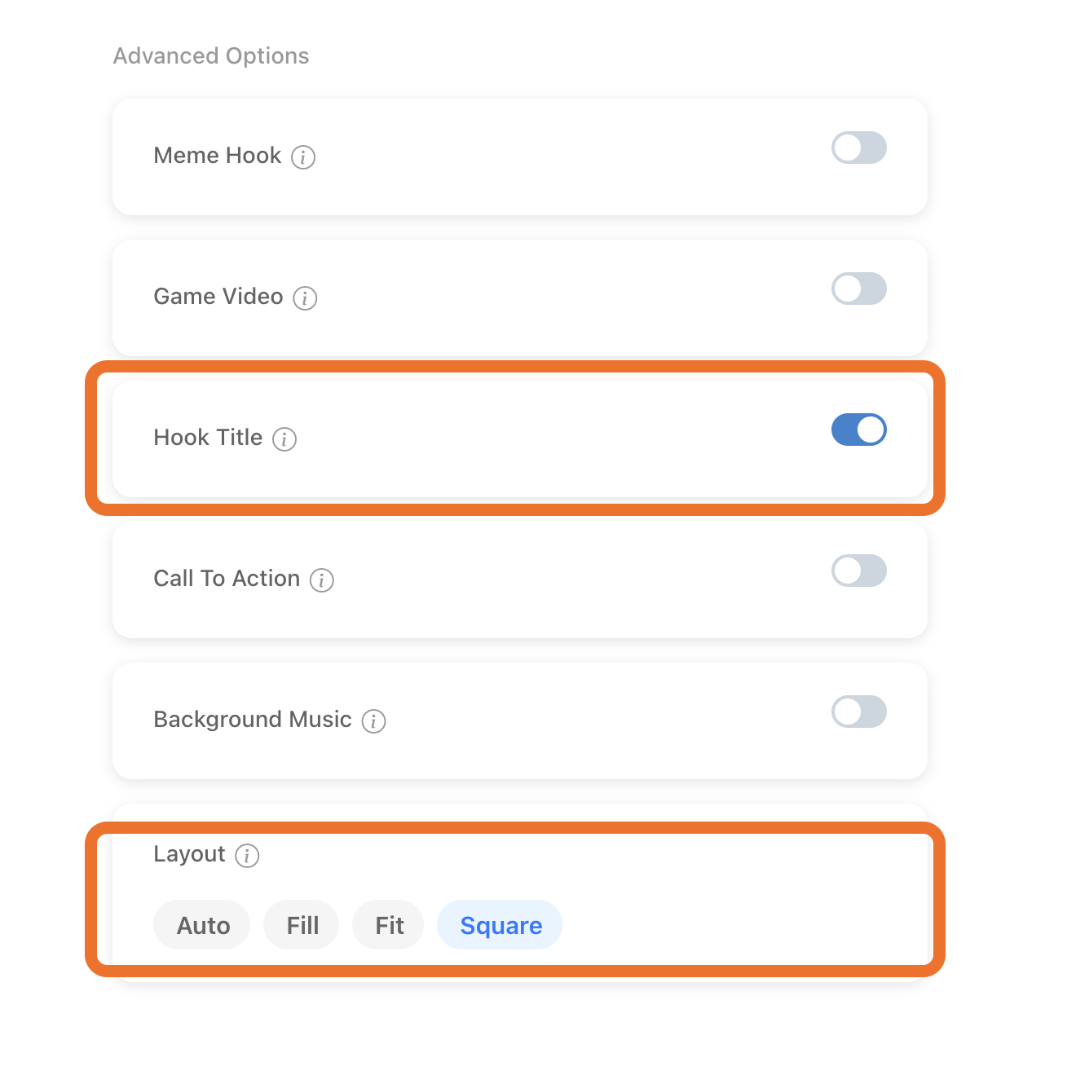Click the Layout section label text

pos(189,853)
